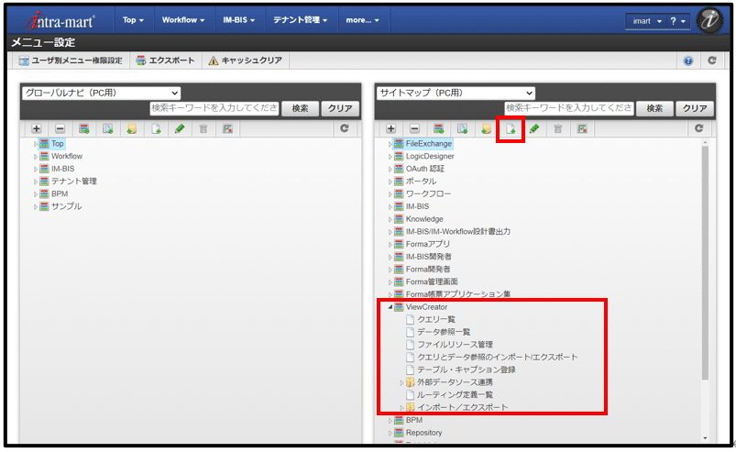Click the エクスポート button

165,61
